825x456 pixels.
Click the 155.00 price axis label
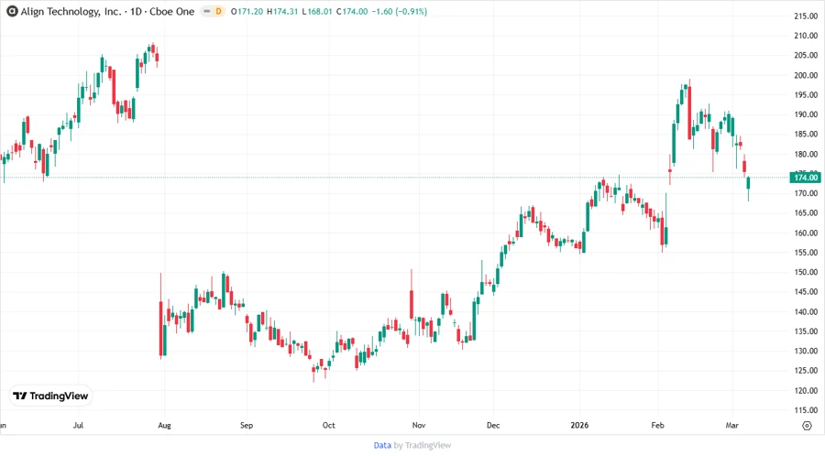[806, 253]
